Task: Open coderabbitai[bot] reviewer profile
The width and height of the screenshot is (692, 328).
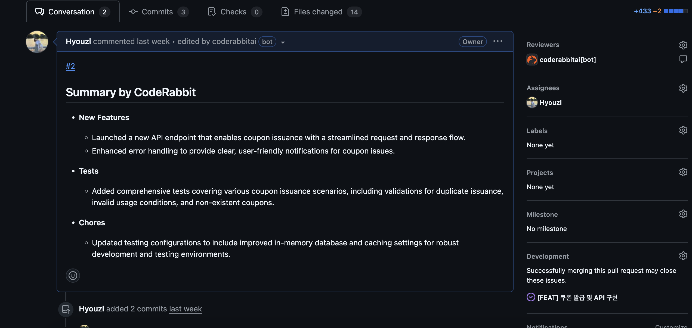Action: pyautogui.click(x=567, y=60)
